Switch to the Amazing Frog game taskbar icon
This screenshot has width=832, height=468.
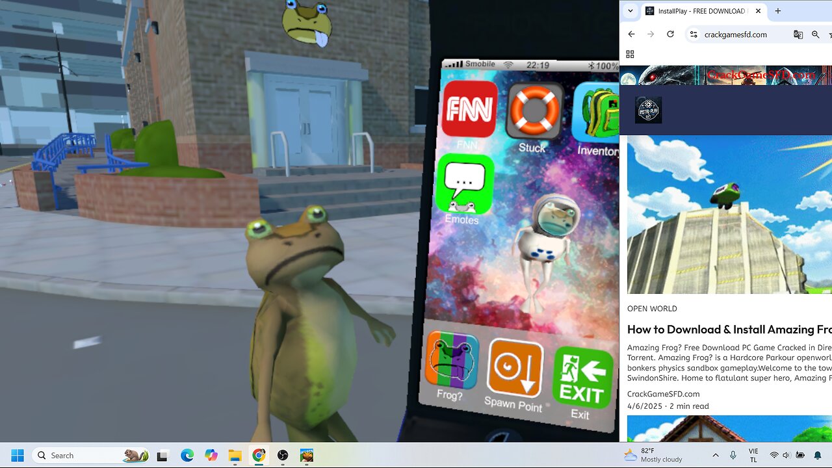coord(306,456)
